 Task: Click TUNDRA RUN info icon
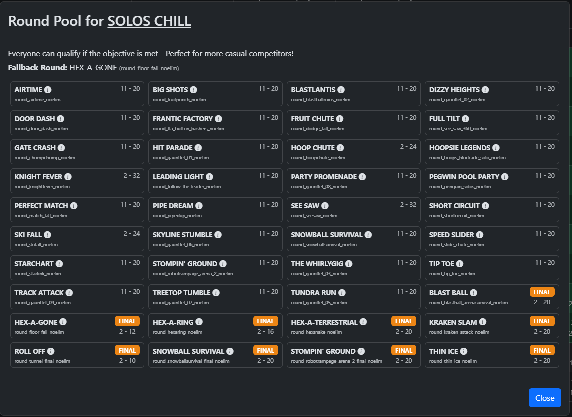[342, 293]
